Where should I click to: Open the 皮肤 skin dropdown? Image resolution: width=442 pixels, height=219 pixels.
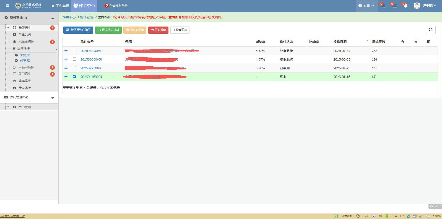(366, 6)
